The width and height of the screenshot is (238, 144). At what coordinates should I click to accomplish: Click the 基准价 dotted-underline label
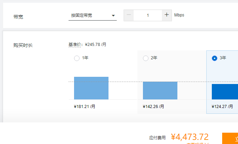(75, 45)
